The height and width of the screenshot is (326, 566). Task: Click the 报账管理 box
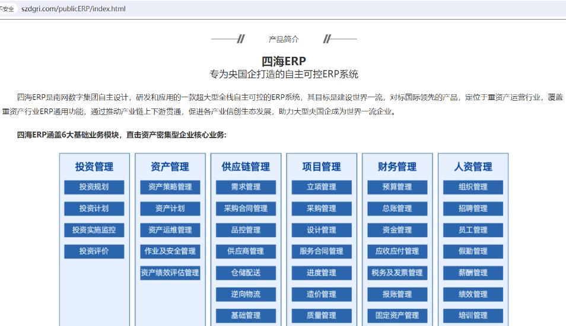[397, 294]
